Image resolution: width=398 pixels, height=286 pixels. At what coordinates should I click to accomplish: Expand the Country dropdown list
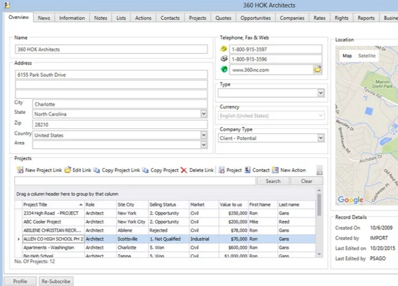pyautogui.click(x=203, y=135)
